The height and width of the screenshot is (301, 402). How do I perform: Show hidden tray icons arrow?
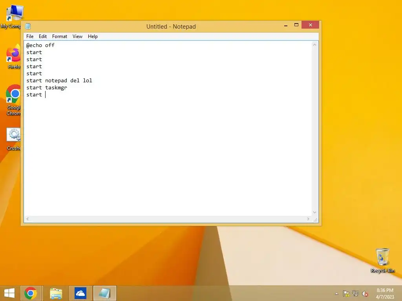pos(336,294)
